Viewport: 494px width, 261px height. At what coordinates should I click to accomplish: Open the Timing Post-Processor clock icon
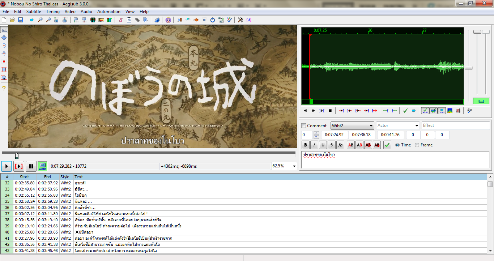click(213, 20)
